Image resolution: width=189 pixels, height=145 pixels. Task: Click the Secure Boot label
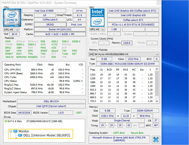(137, 133)
